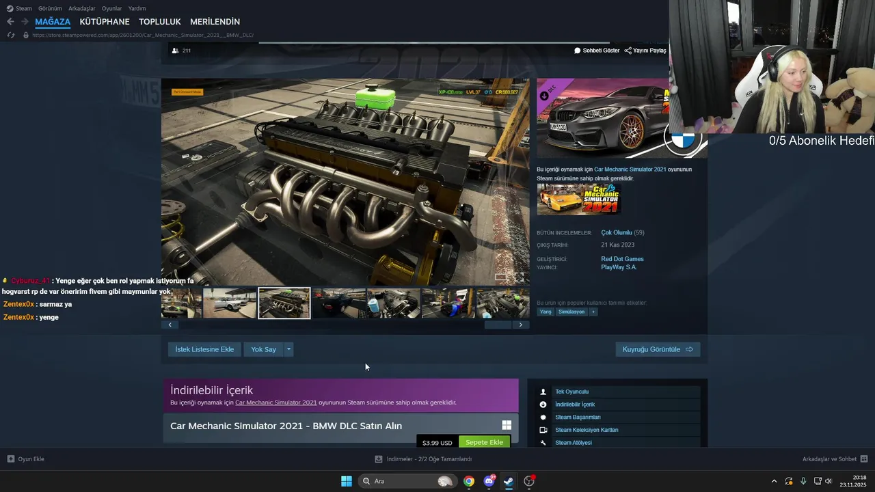Switch to the MAĞAZA tab
The height and width of the screenshot is (492, 875).
point(53,22)
